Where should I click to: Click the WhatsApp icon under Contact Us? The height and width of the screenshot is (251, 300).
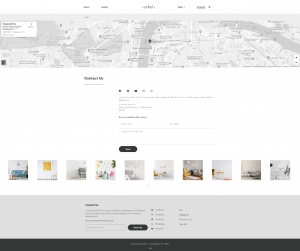click(x=151, y=91)
